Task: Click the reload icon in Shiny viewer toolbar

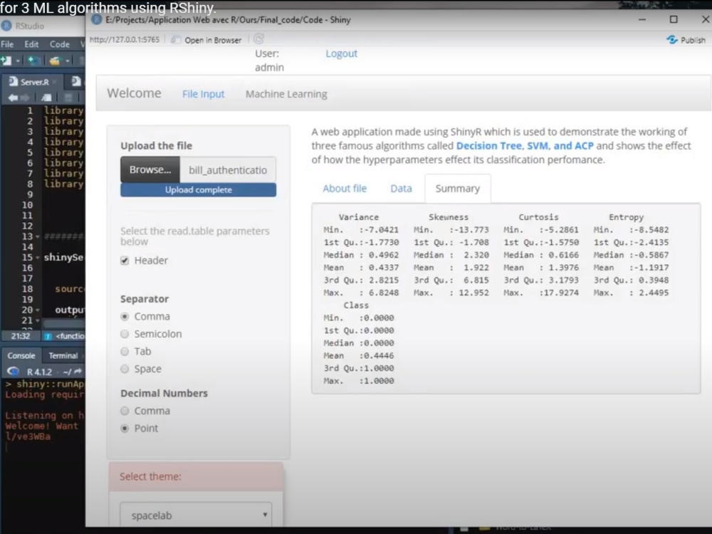Action: (259, 39)
